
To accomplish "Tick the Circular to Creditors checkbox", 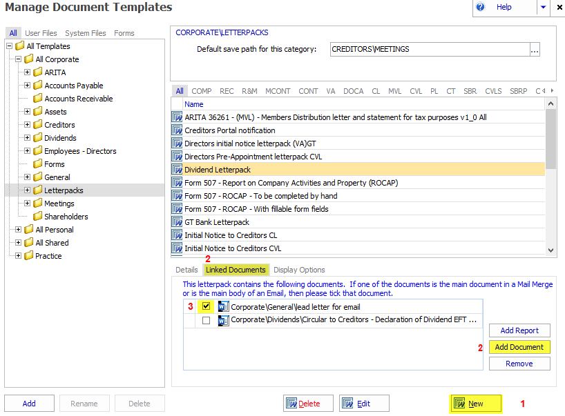I will (206, 321).
